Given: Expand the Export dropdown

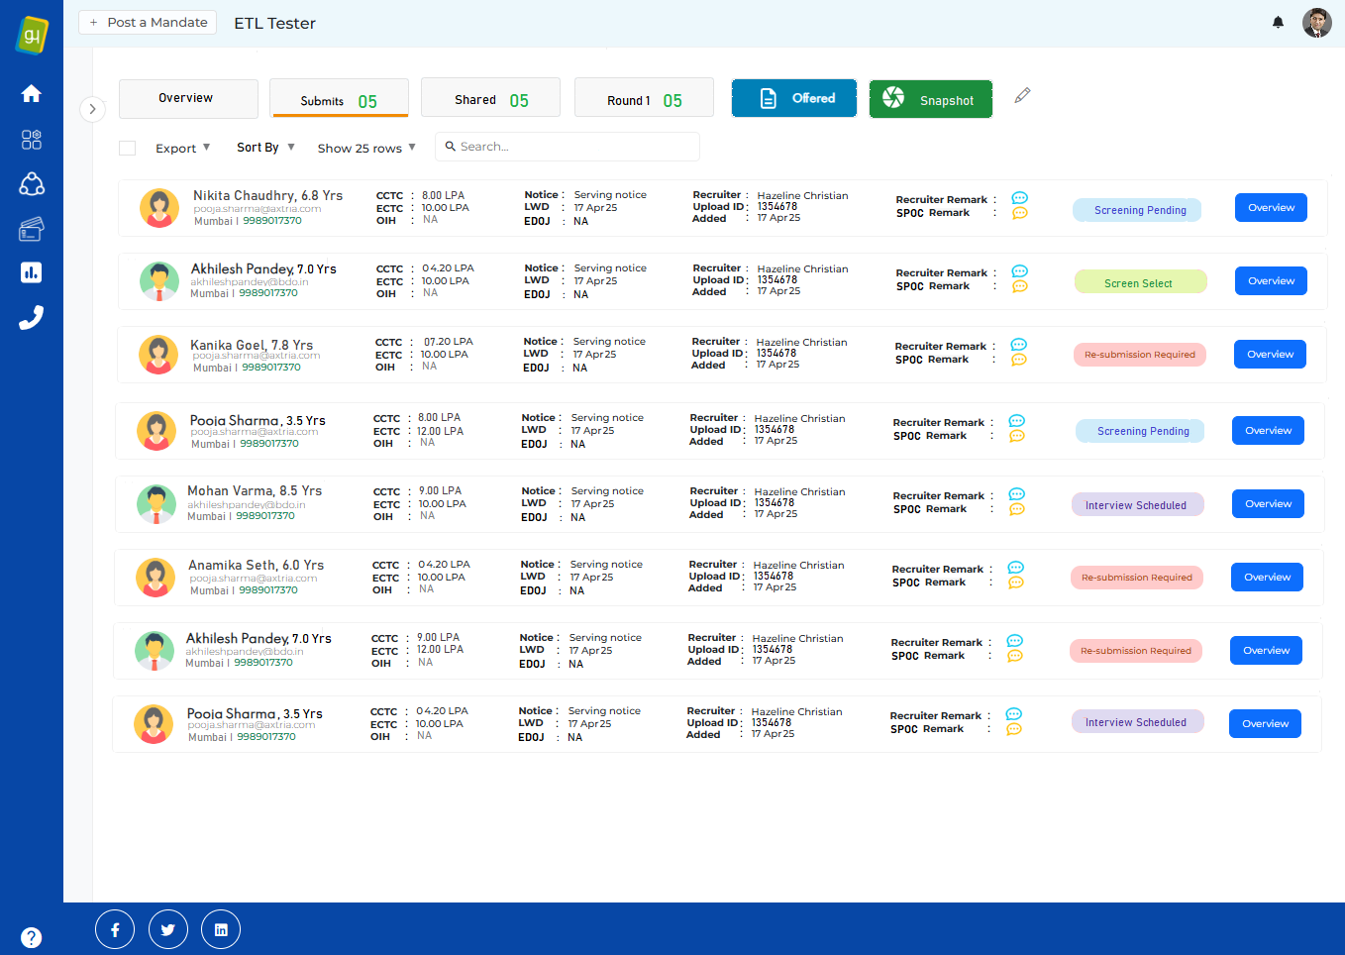Looking at the screenshot, I should tap(182, 148).
